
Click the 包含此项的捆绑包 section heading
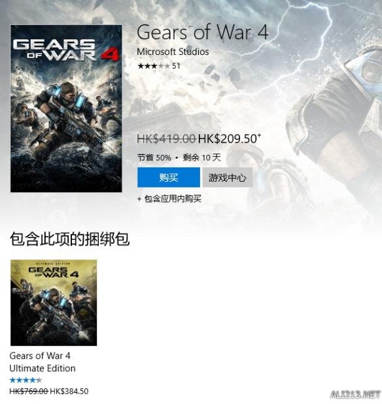click(x=69, y=239)
